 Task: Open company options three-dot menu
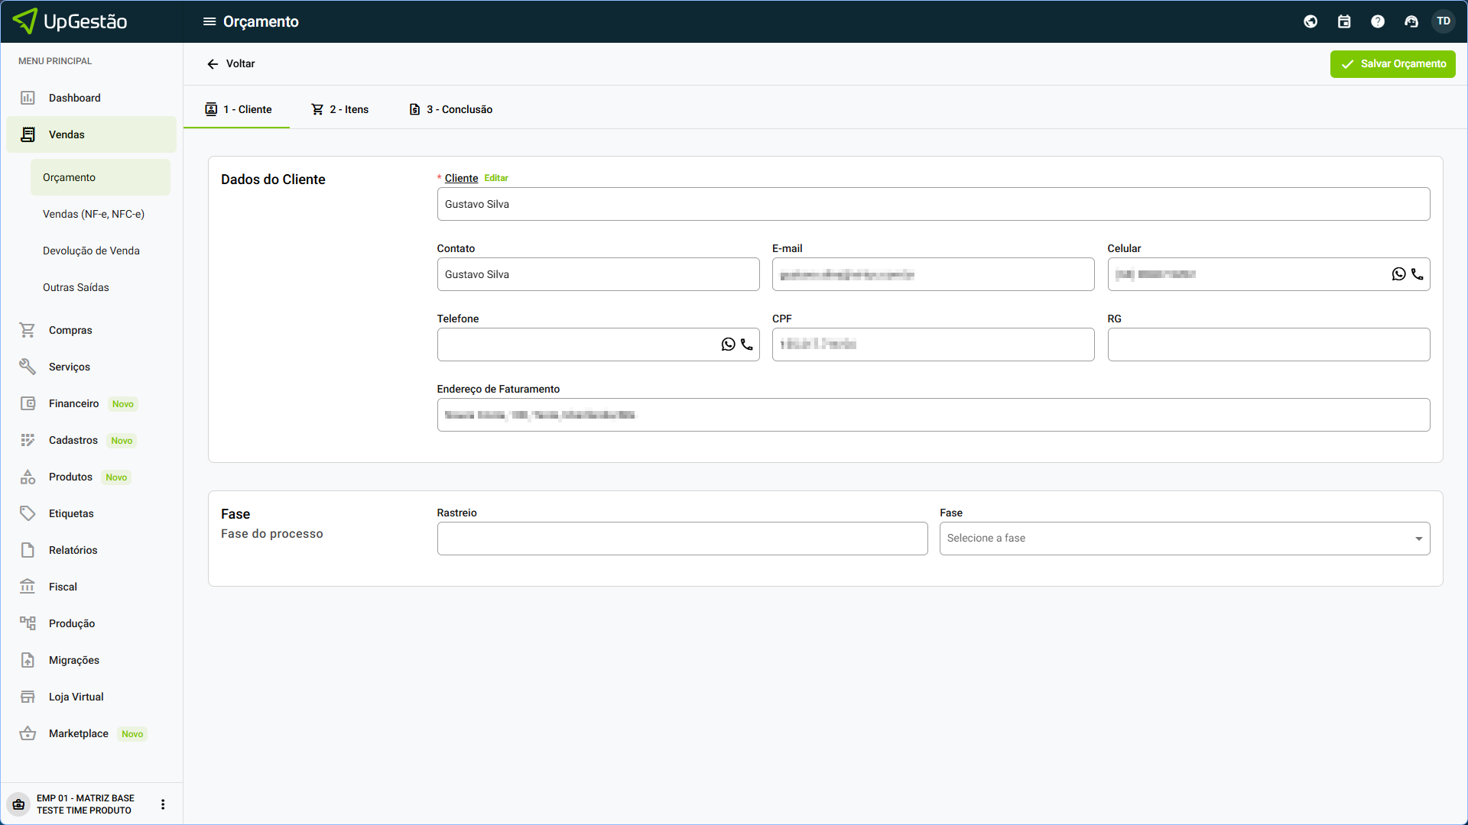[163, 804]
